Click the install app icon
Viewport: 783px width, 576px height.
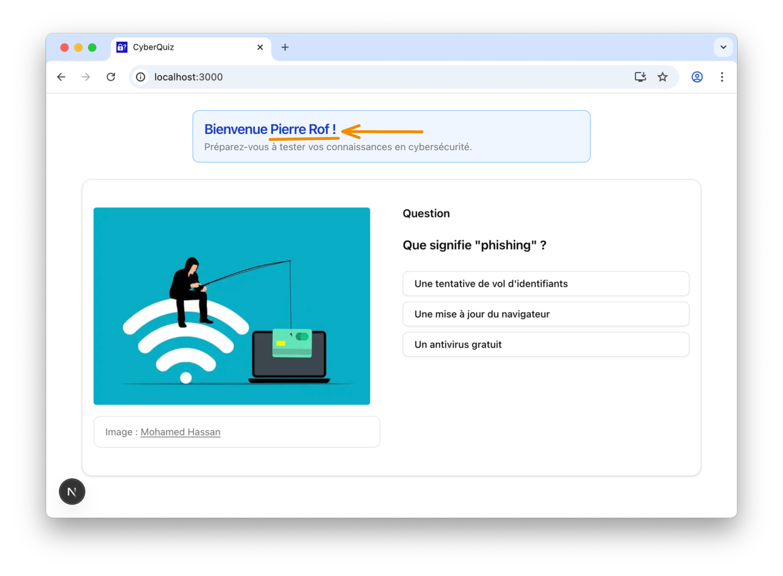tap(640, 77)
